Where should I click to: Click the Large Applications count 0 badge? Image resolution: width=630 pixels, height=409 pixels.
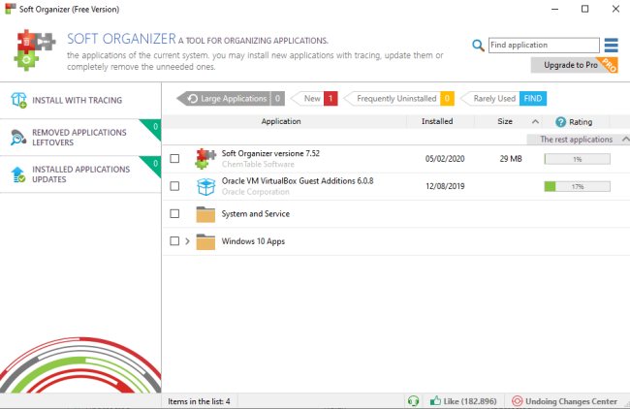tap(277, 99)
